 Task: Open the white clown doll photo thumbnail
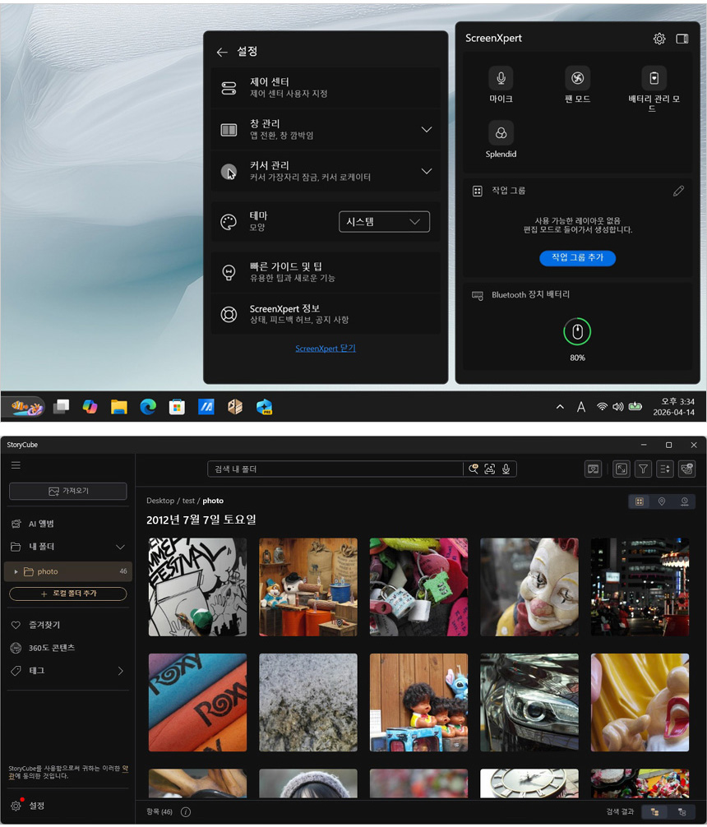(x=529, y=587)
